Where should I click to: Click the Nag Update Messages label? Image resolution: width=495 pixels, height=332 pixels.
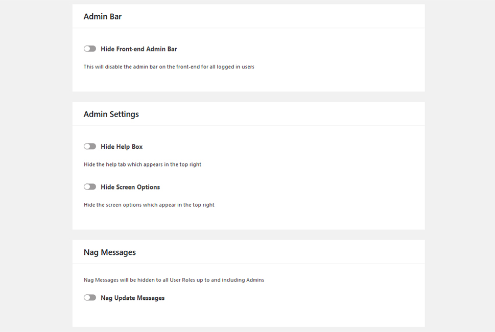coord(133,298)
